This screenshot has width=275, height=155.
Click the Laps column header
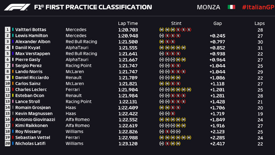(x=260, y=23)
